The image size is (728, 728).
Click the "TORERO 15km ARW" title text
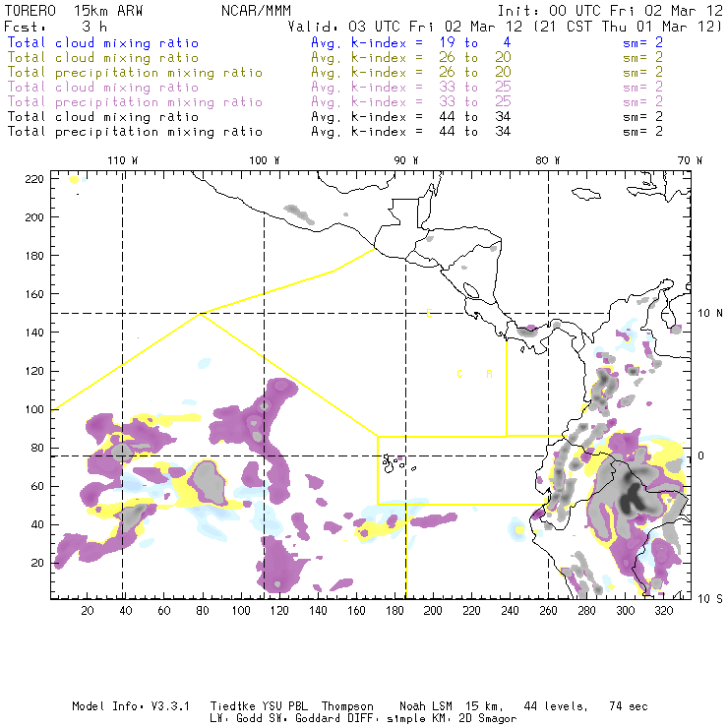pyautogui.click(x=74, y=11)
